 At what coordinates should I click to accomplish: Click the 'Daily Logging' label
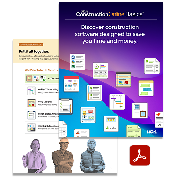pyautogui.click(x=45, y=102)
